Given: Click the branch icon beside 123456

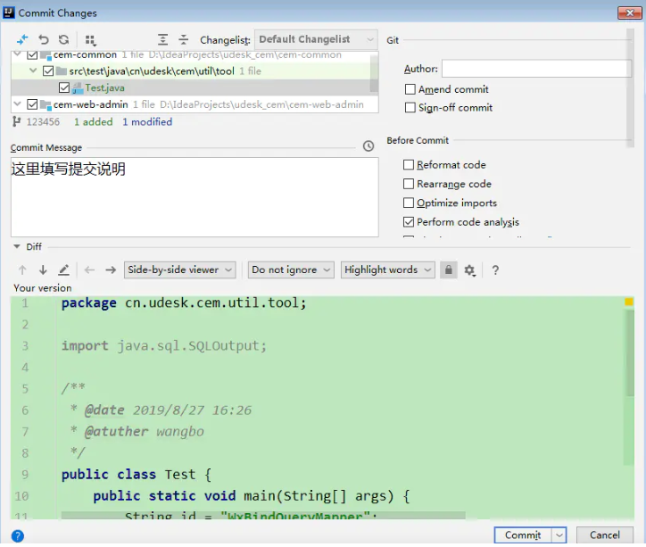Looking at the screenshot, I should pyautogui.click(x=16, y=121).
